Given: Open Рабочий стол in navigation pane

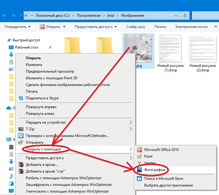Looking at the screenshot, I should coord(26,47).
